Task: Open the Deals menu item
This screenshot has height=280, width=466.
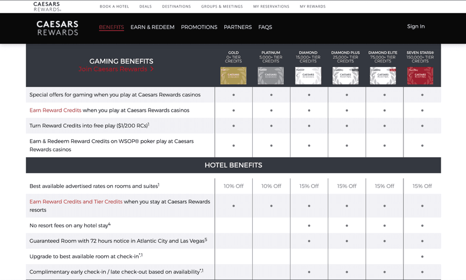Action: point(146,6)
